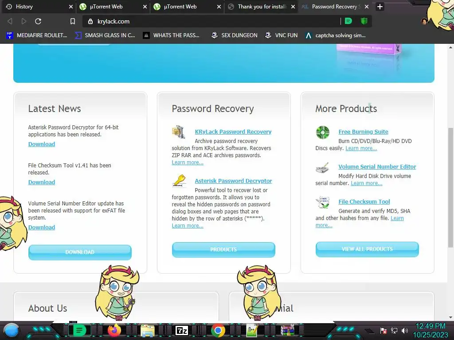Click Download under Volume Serial Number Editor news
Viewport: 454px width, 340px height.
pos(41,227)
